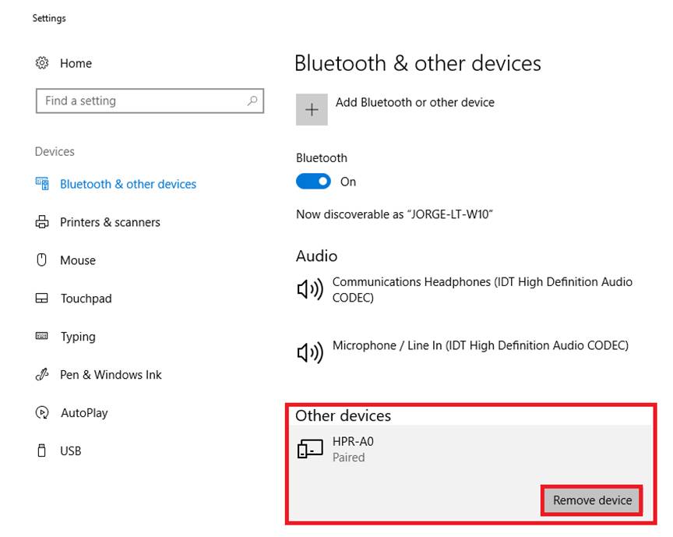The height and width of the screenshot is (537, 673).
Task: Click the plus icon to add device
Action: [x=312, y=110]
